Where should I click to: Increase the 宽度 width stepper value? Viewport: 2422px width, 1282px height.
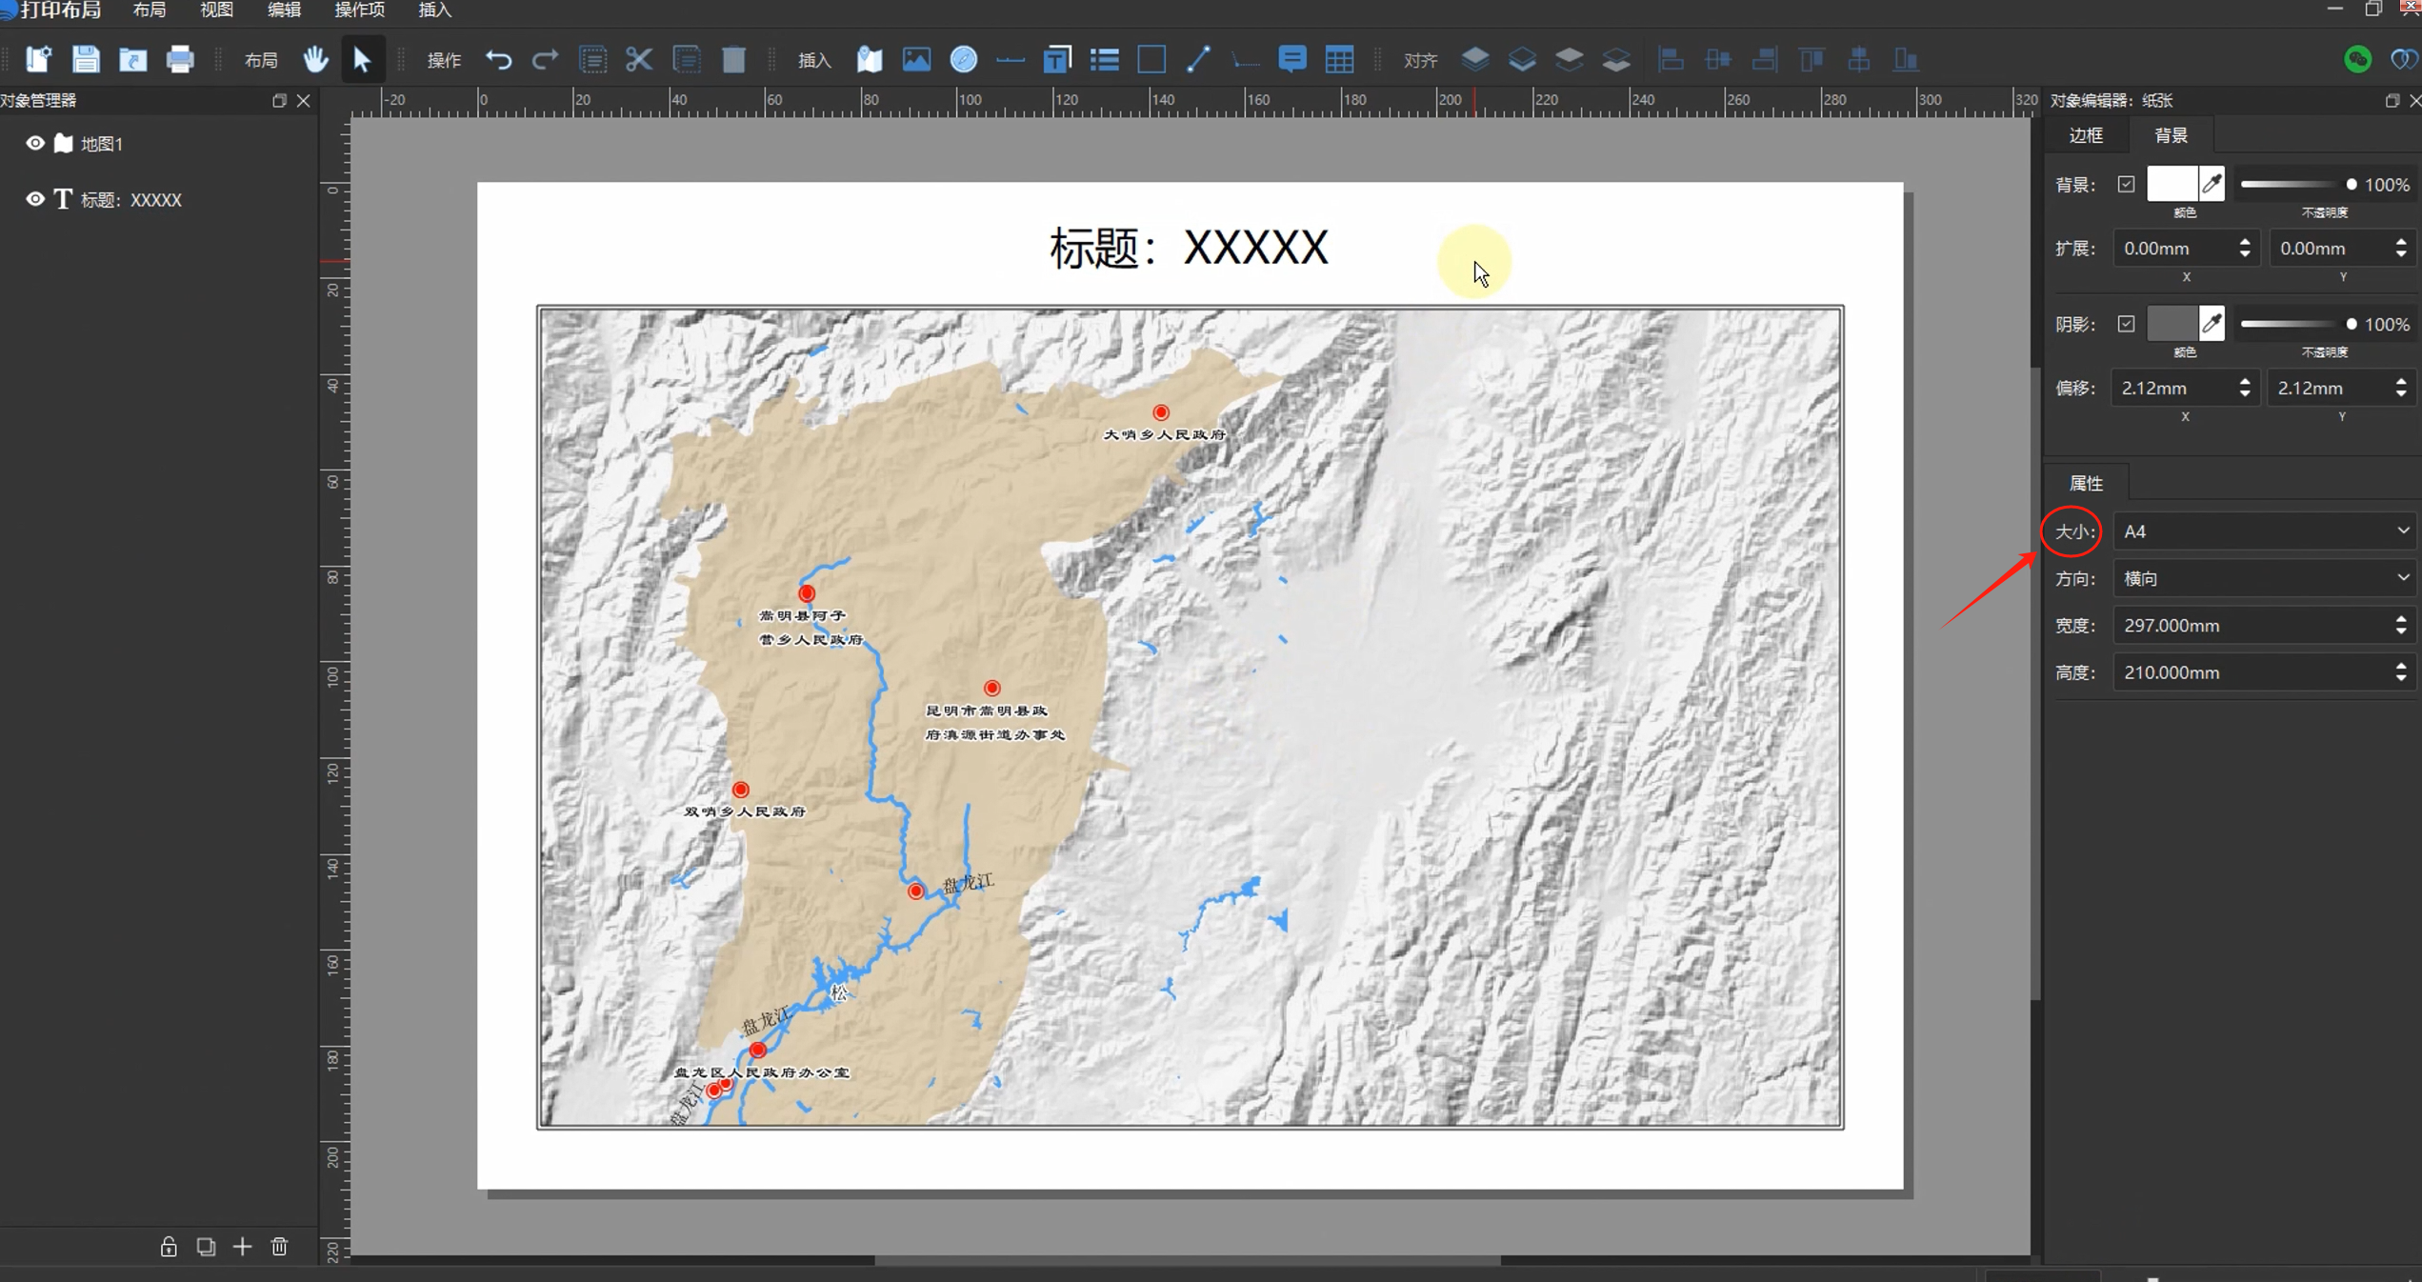point(2401,619)
